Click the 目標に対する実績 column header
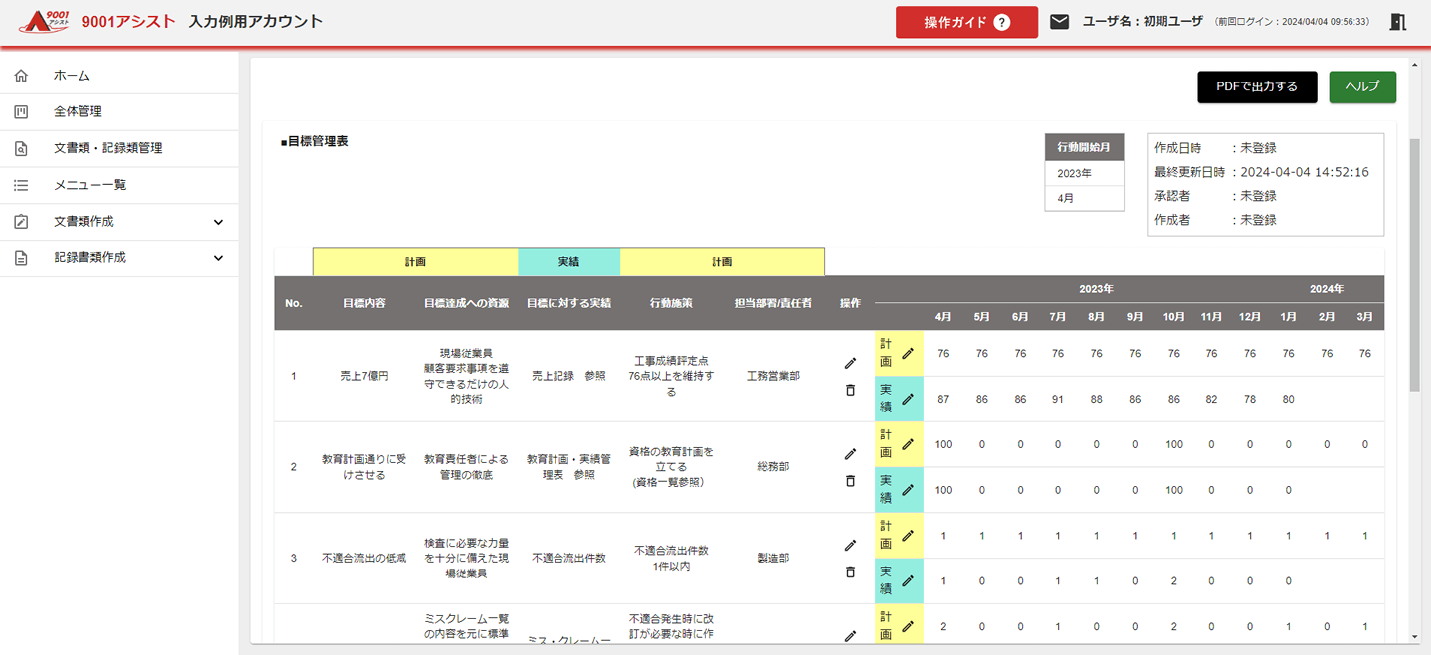Screen dimensions: 1431x655 [568, 303]
